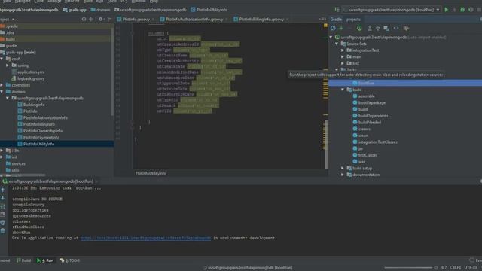Viewport: 482px width, 271px height.
Task: Refresh all Gradle projects icon
Action: click(333, 29)
